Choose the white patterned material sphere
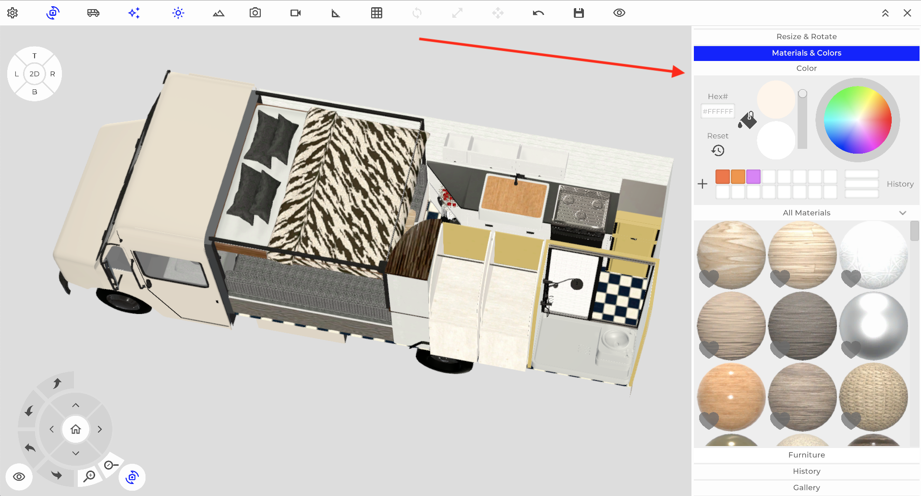This screenshot has height=496, width=921. (873, 255)
